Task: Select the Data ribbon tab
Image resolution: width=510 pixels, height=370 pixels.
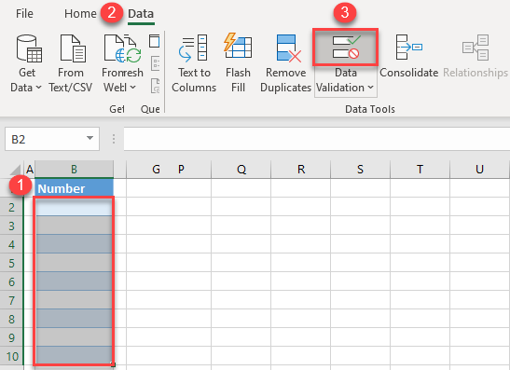Action: [x=141, y=14]
